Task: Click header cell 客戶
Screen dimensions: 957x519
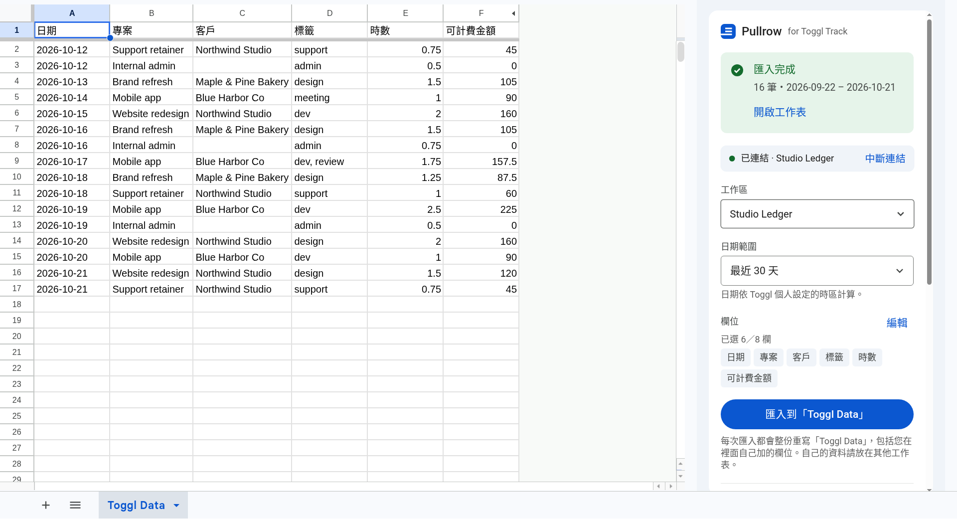Action: pyautogui.click(x=242, y=30)
